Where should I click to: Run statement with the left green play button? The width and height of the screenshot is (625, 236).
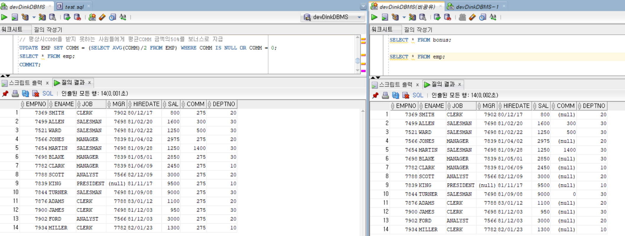(x=4, y=17)
